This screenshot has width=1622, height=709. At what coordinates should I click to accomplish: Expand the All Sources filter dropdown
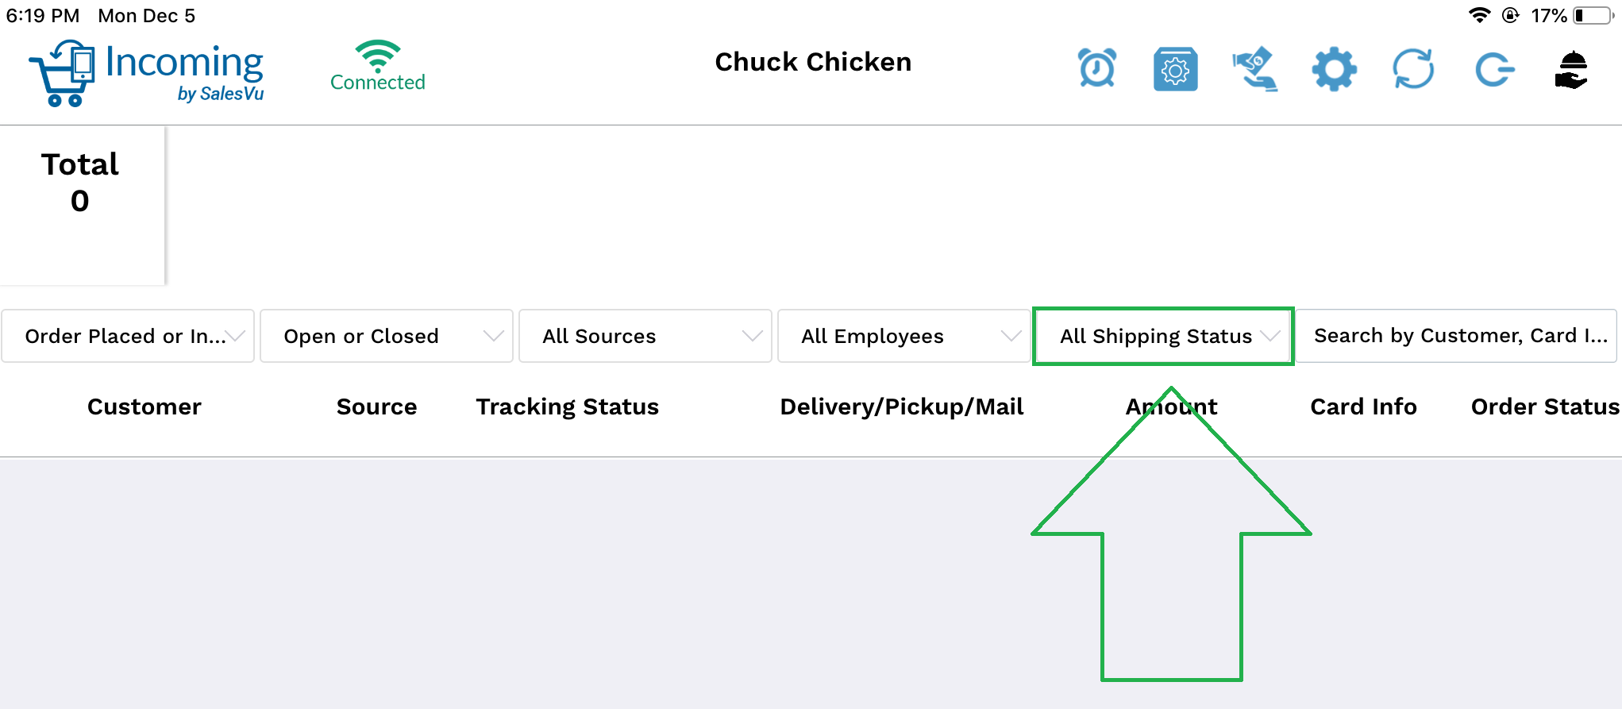tap(645, 336)
